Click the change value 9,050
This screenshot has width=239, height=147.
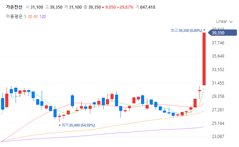tap(111, 7)
